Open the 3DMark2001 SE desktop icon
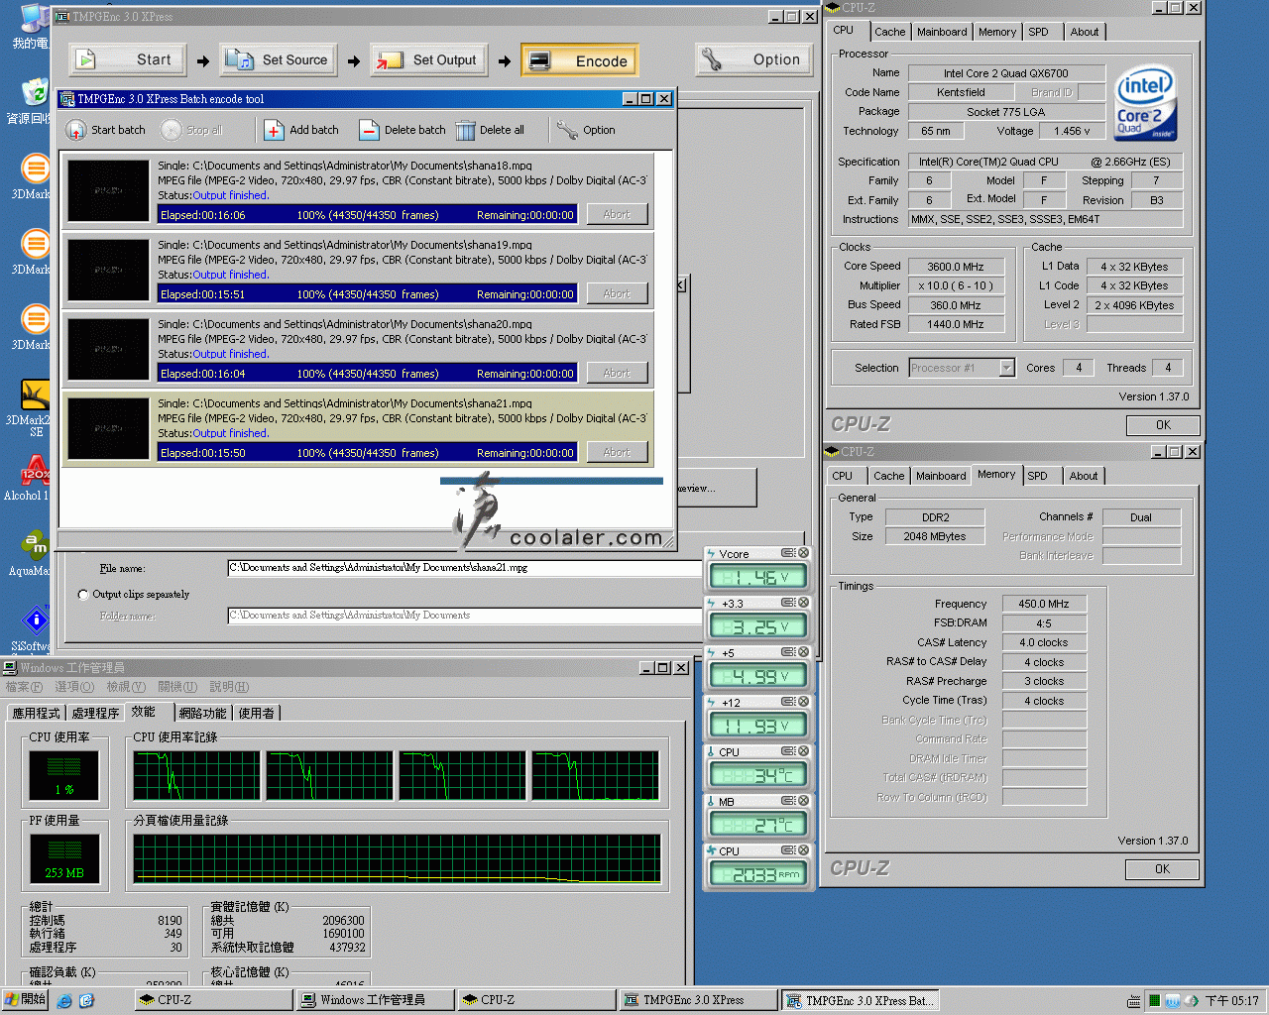The image size is (1269, 1015). point(35,406)
